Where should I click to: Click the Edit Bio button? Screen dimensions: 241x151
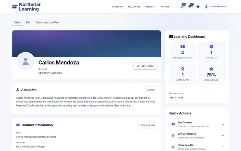point(151,90)
